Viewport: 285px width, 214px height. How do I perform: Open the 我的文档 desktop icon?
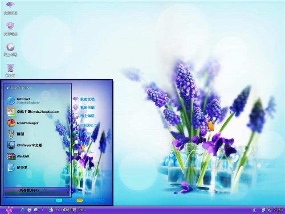[10, 8]
